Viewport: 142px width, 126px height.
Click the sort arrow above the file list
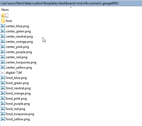[x=71, y=7]
